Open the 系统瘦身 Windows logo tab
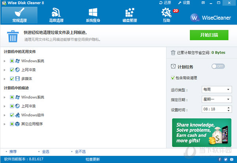Image resolution: width=237 pixels, height=163 pixels. 93,15
